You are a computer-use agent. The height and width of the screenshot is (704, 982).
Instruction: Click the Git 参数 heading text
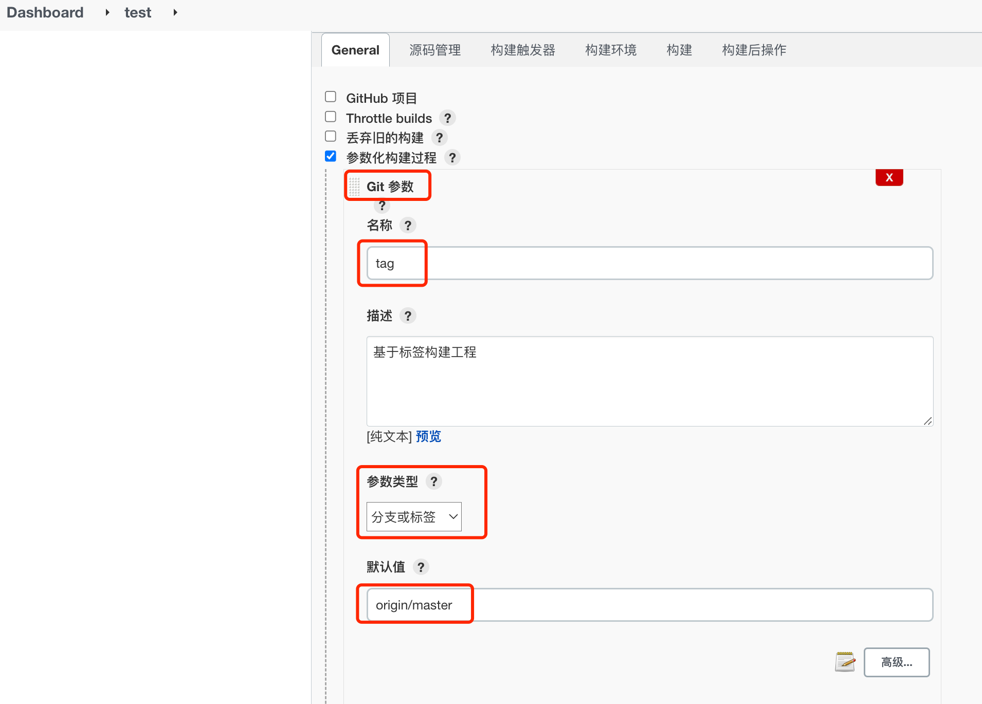[390, 187]
